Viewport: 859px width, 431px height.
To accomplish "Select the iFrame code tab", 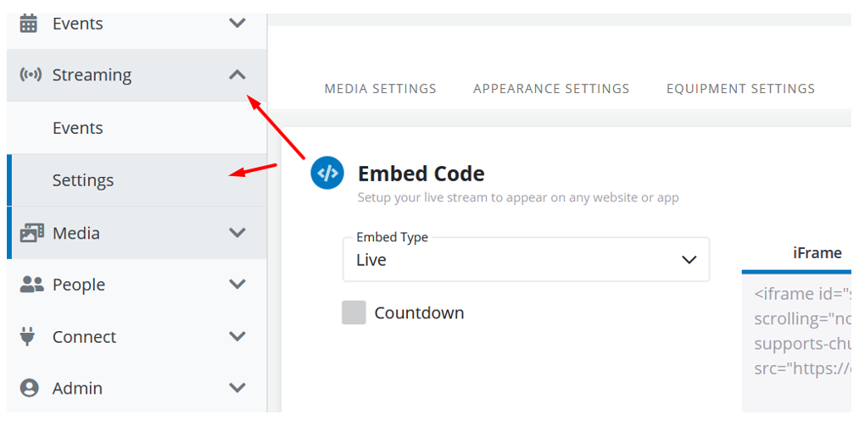I will [x=817, y=253].
